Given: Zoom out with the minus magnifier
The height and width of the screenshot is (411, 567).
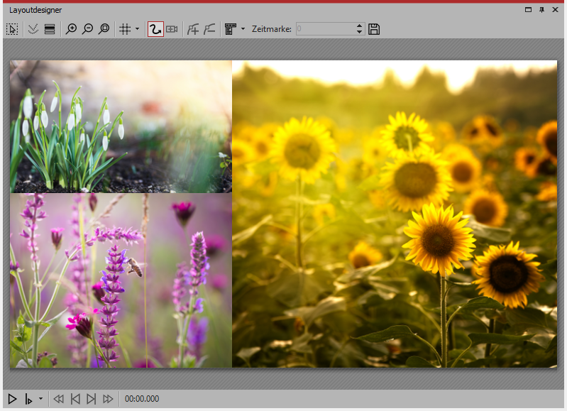Looking at the screenshot, I should tap(87, 29).
